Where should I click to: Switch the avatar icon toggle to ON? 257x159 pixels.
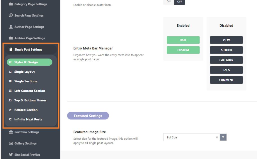169,2
